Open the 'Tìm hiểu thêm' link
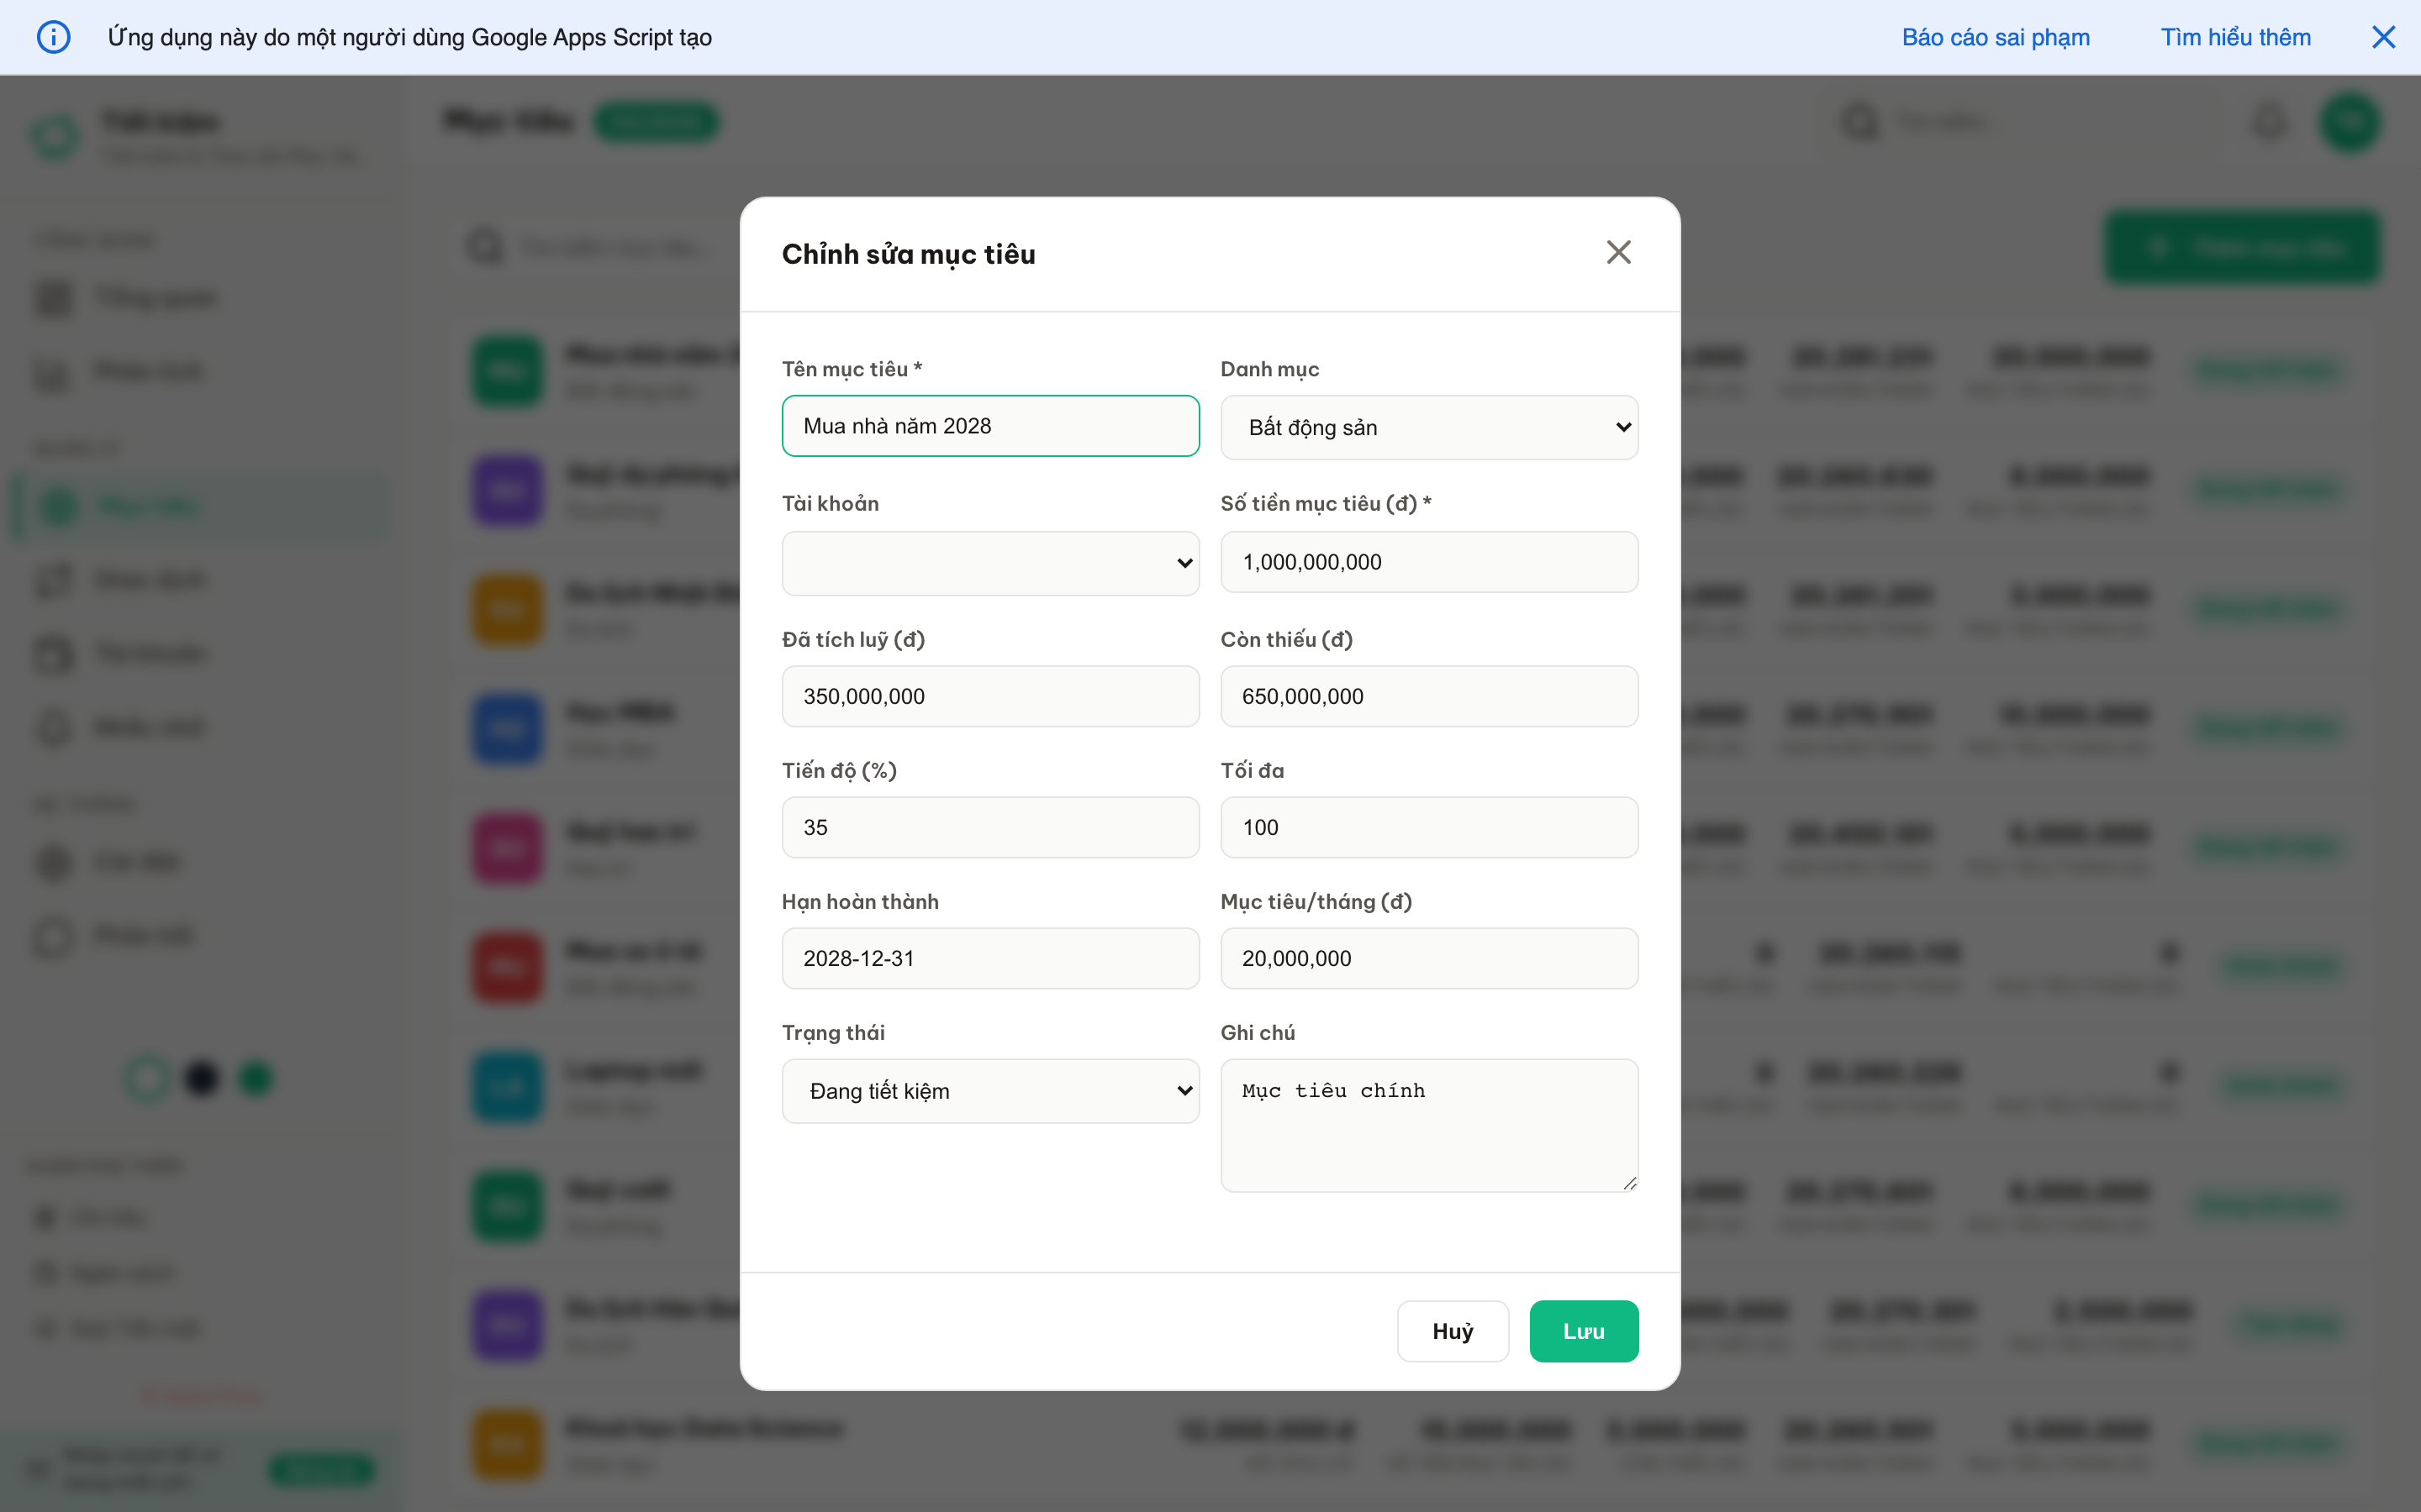2421x1512 pixels. [x=2236, y=37]
